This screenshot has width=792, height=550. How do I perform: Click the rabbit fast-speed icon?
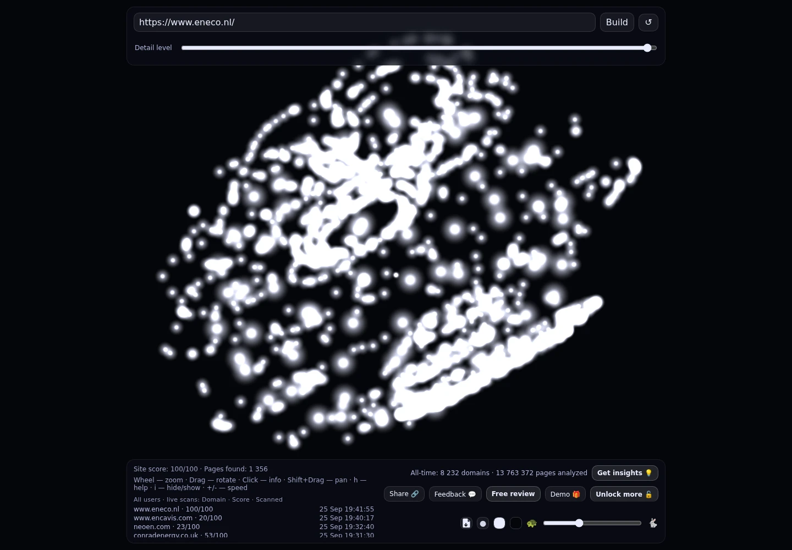653,523
